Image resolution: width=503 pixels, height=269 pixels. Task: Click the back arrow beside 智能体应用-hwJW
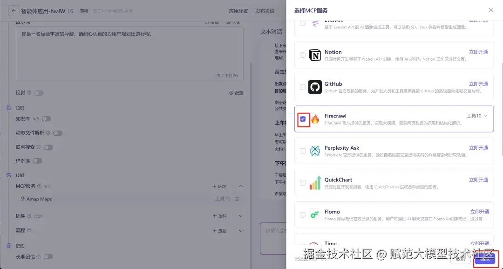(14, 10)
